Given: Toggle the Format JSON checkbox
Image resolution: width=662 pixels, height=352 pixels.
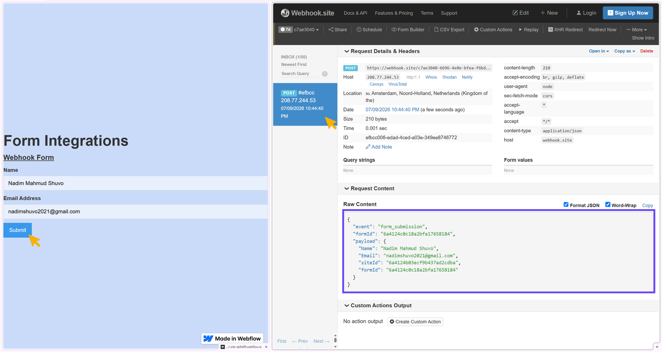Looking at the screenshot, I should pos(566,205).
